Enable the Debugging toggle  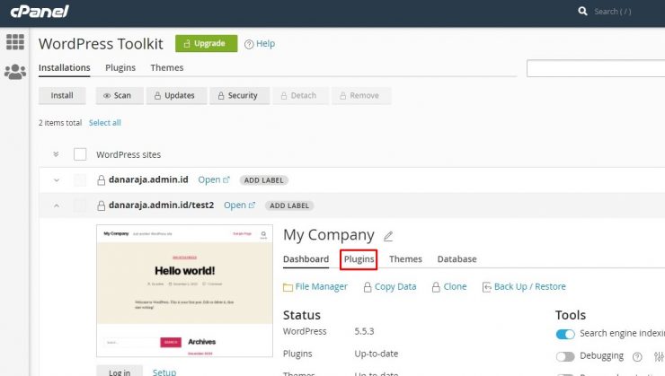[x=565, y=356]
